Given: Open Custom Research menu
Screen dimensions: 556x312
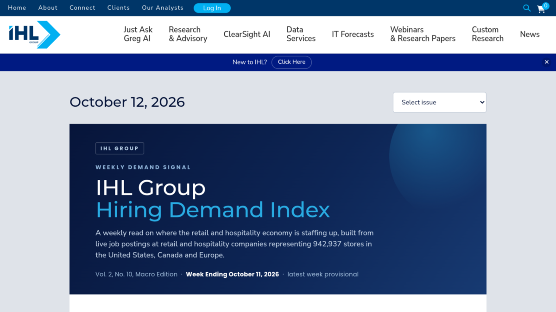Looking at the screenshot, I should [x=488, y=34].
